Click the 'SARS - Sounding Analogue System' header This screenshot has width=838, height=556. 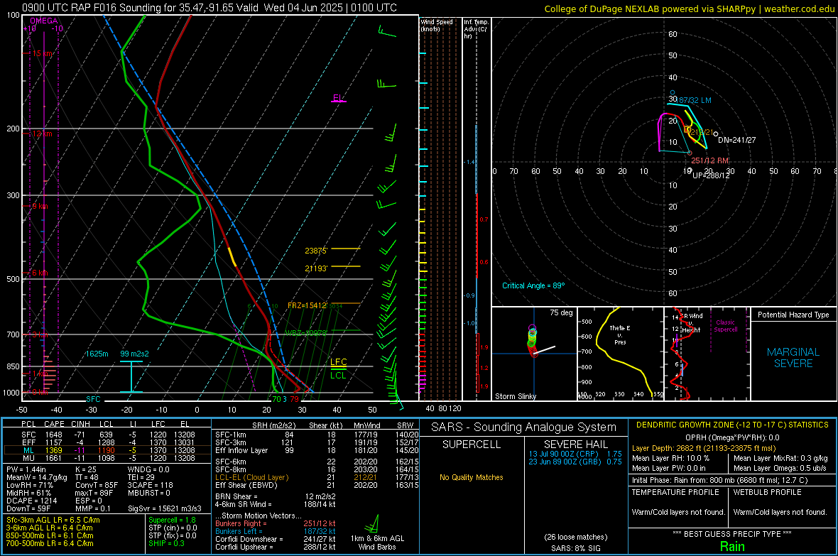click(x=524, y=427)
